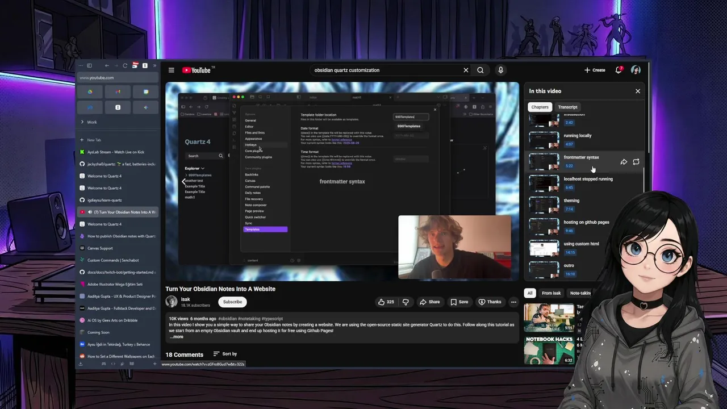The width and height of the screenshot is (727, 409).
Task: Go forward with the browser forward arrow
Action: 116,65
